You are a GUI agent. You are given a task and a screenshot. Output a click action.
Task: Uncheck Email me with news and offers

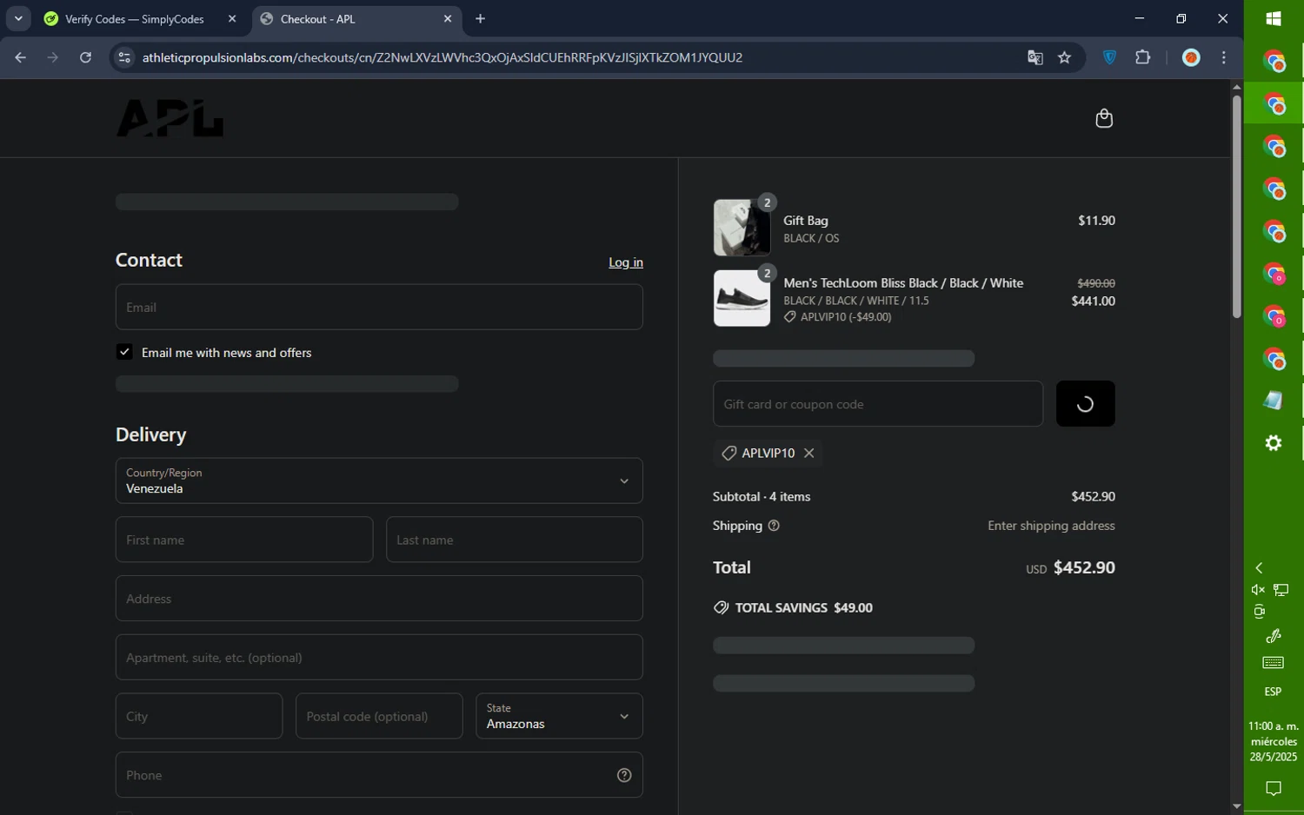click(124, 352)
